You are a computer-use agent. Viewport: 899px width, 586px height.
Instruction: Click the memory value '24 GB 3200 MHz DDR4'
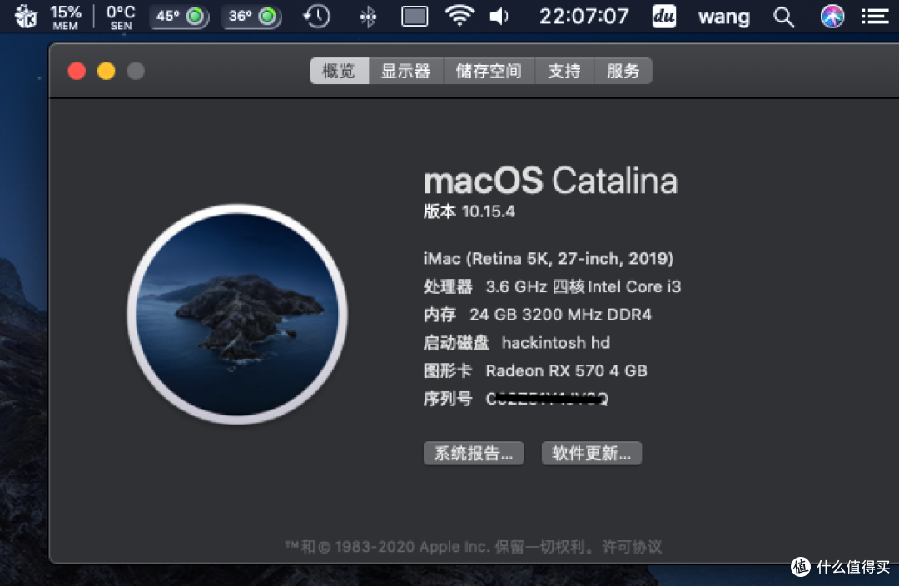[560, 315]
